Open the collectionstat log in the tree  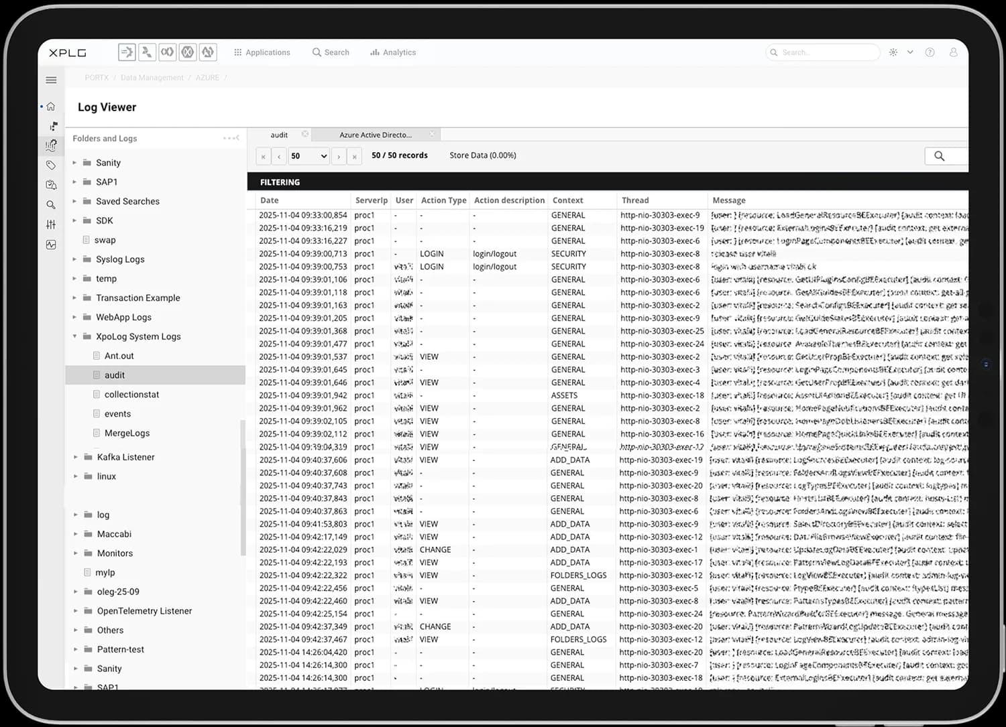tap(131, 395)
